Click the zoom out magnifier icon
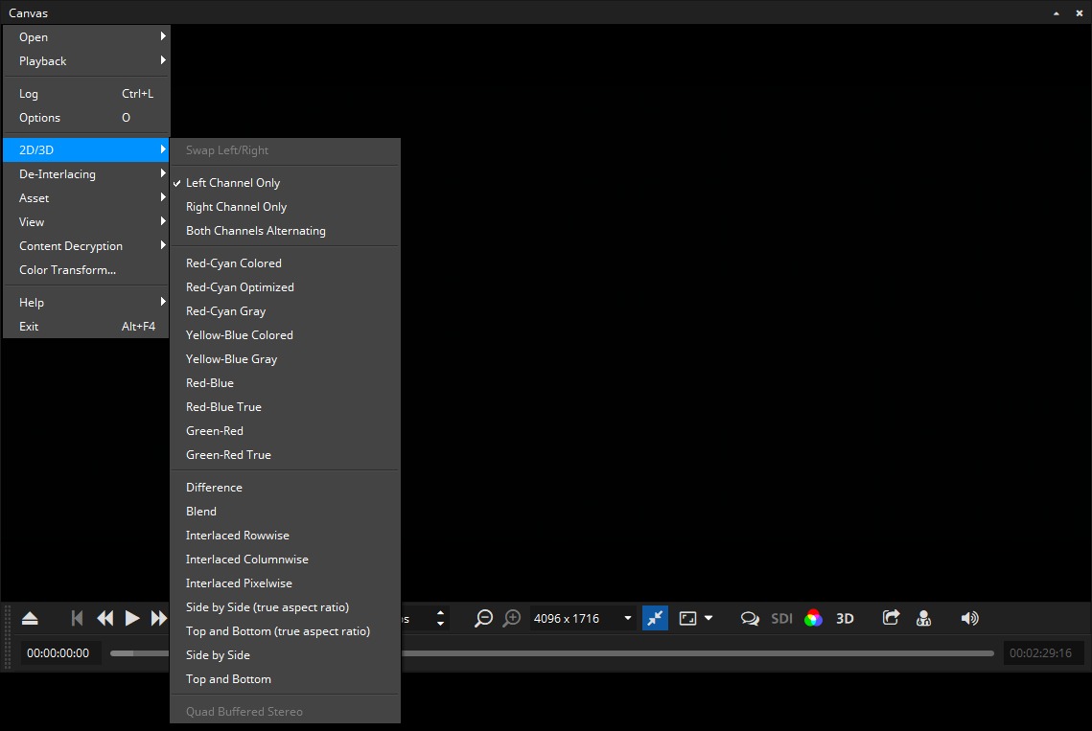The height and width of the screenshot is (731, 1092). 484,618
